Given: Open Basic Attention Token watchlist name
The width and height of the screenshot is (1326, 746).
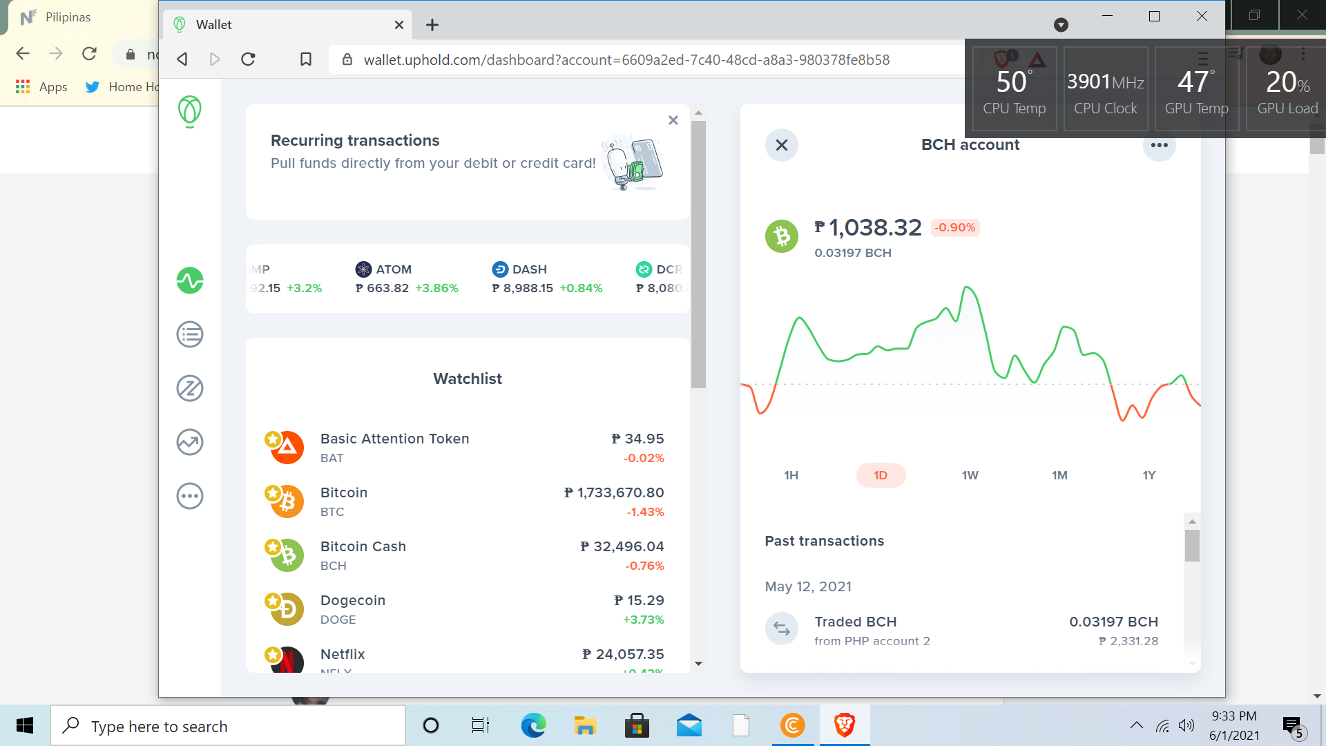Looking at the screenshot, I should (395, 439).
